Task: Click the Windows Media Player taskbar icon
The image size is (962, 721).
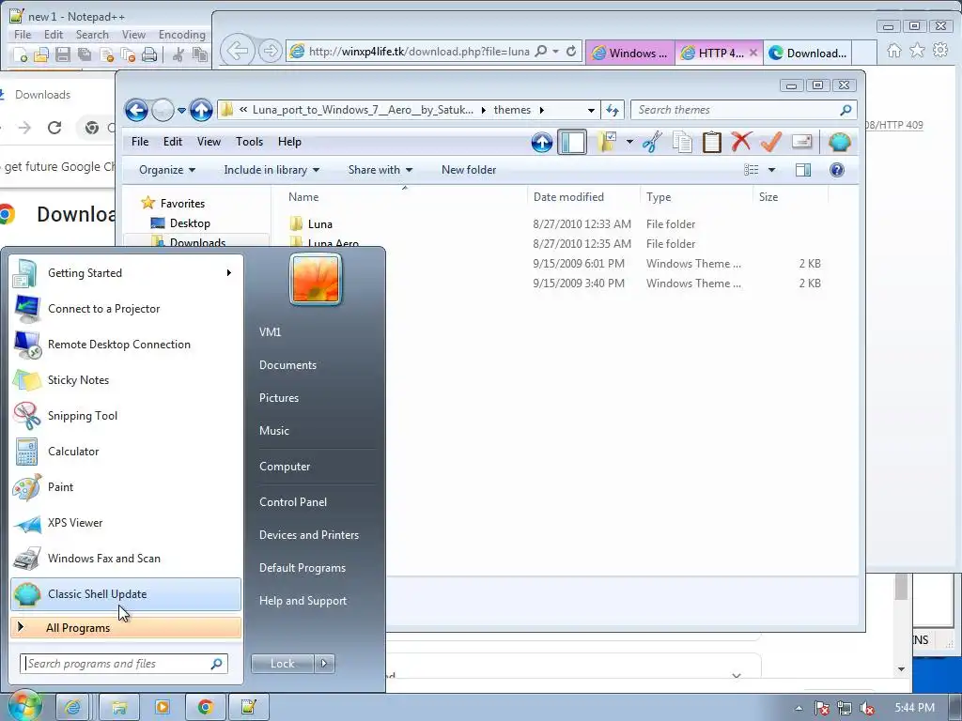Action: tap(163, 708)
